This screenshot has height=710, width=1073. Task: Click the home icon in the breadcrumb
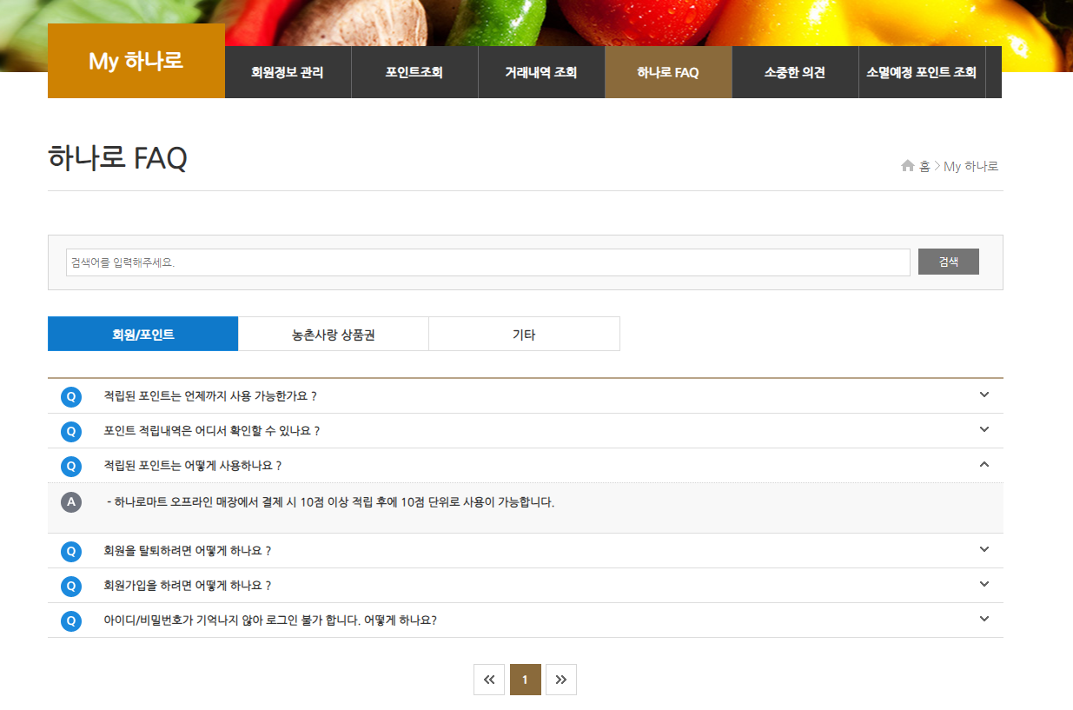(x=906, y=166)
